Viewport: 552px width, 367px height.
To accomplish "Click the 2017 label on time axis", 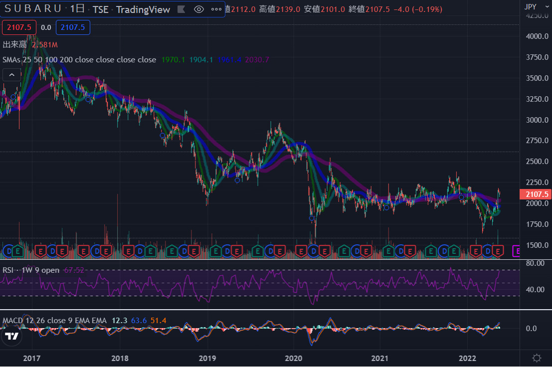I will tap(32, 358).
